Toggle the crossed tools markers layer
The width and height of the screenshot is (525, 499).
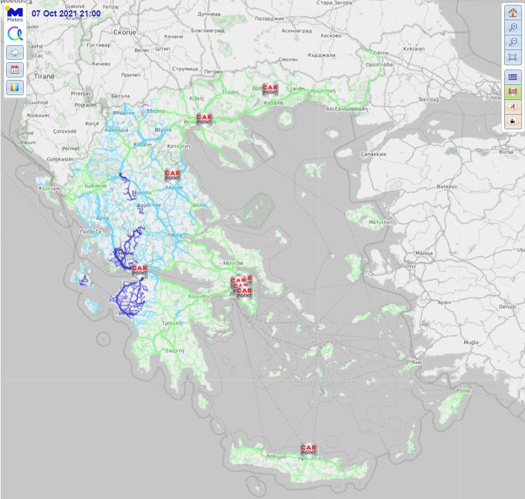512,107
